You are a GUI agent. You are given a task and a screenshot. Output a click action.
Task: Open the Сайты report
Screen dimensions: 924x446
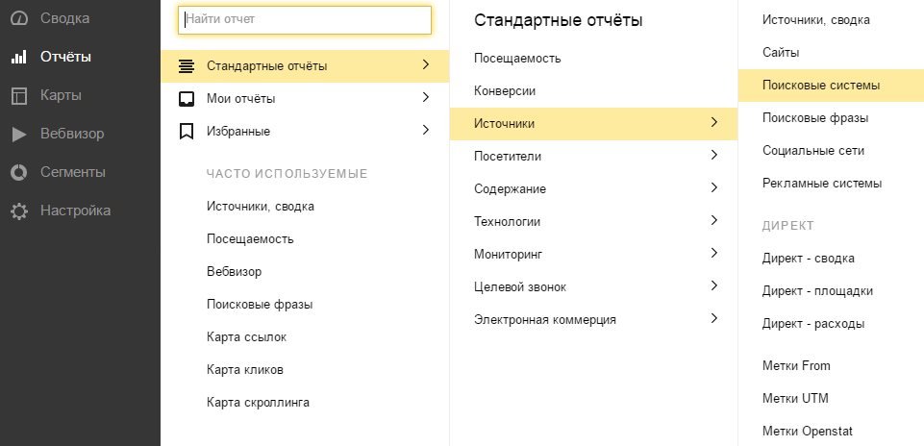pyautogui.click(x=780, y=53)
